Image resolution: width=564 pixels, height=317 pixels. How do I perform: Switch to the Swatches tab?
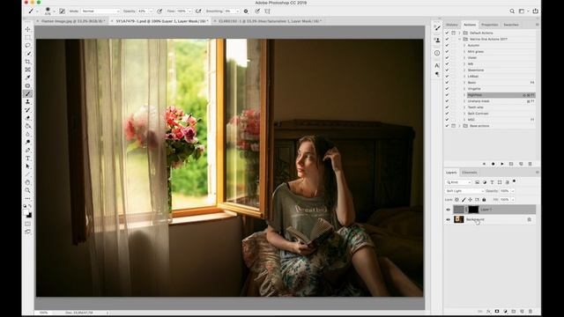pyautogui.click(x=511, y=25)
